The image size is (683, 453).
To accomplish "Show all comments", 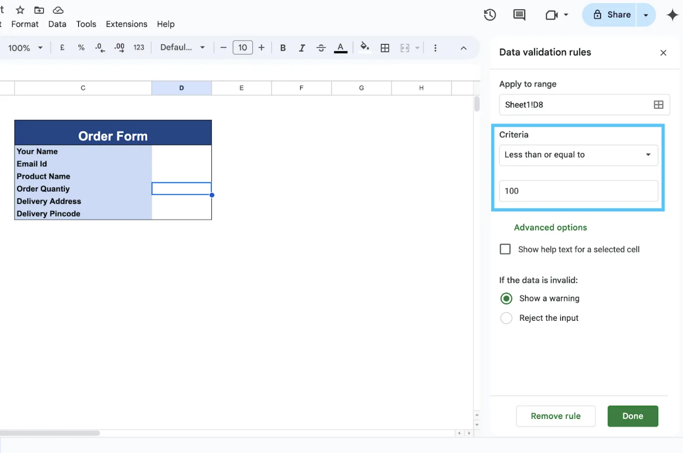I will pos(519,15).
